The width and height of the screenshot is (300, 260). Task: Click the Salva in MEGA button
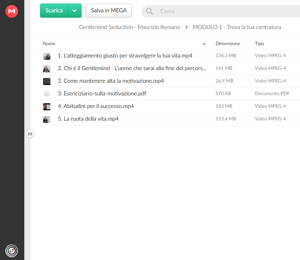(109, 11)
